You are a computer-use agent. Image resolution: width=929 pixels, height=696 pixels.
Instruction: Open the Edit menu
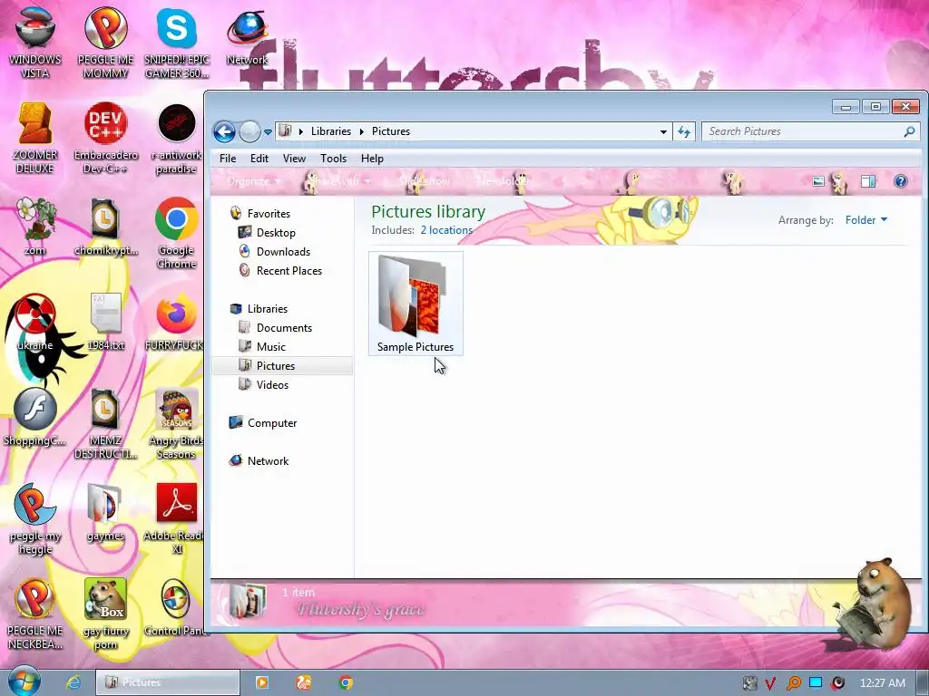(259, 159)
